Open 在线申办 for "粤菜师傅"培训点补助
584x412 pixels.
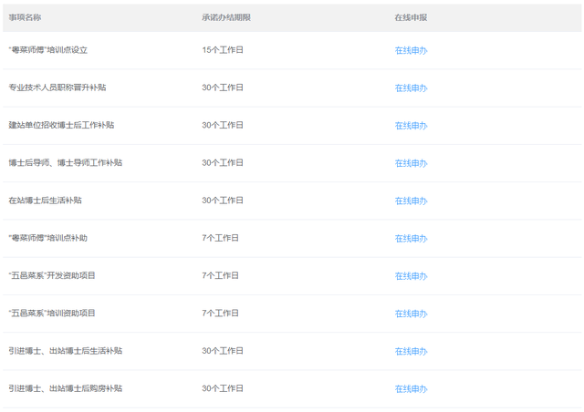tap(411, 238)
